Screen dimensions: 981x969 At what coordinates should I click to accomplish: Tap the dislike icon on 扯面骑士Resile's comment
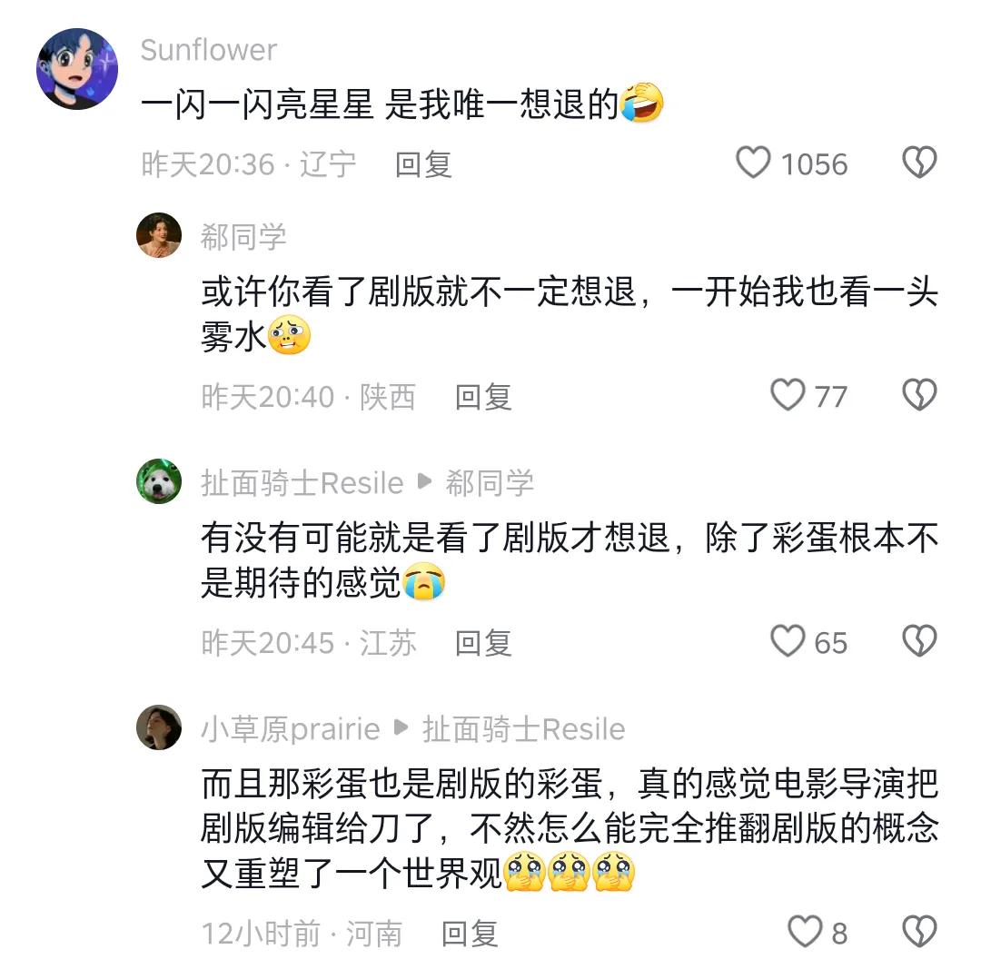coord(920,641)
